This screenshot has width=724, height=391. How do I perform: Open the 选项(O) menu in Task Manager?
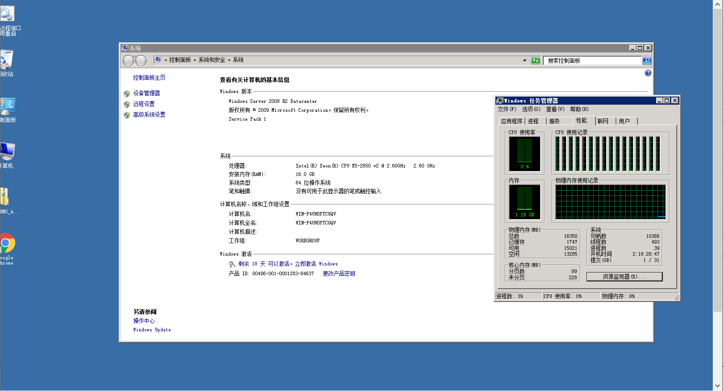[531, 109]
